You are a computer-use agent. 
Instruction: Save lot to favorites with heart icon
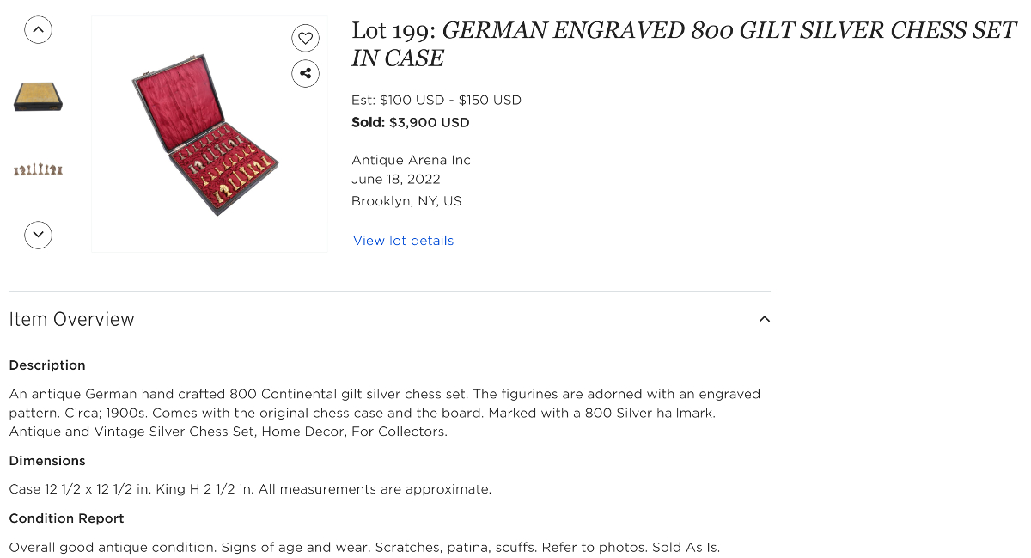[305, 38]
